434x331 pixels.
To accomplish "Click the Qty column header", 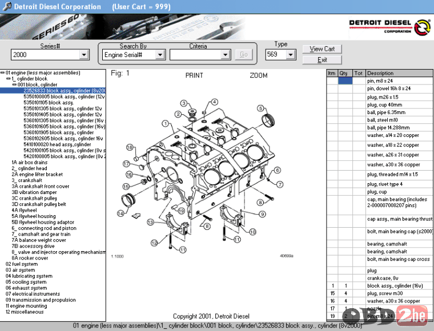I will click(345, 73).
